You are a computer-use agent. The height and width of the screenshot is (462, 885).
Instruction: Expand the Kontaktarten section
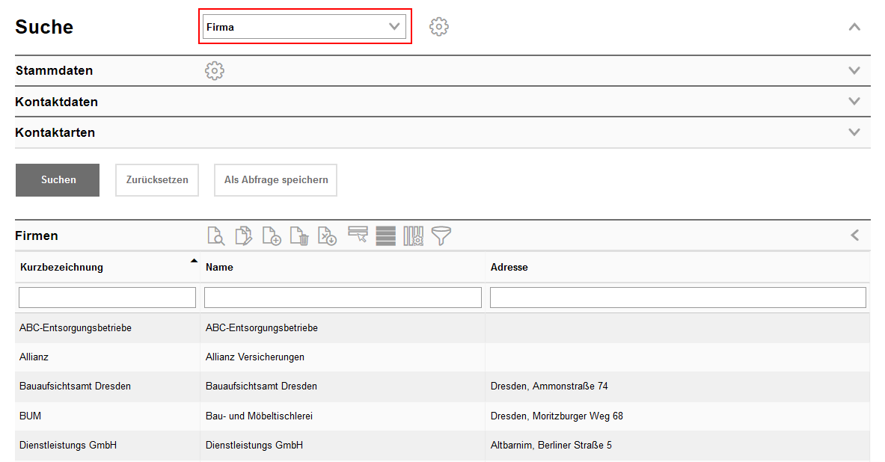tap(854, 132)
